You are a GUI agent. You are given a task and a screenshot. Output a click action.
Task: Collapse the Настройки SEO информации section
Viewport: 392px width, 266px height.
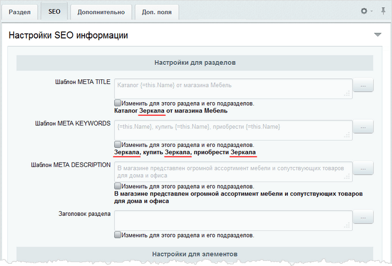click(377, 35)
